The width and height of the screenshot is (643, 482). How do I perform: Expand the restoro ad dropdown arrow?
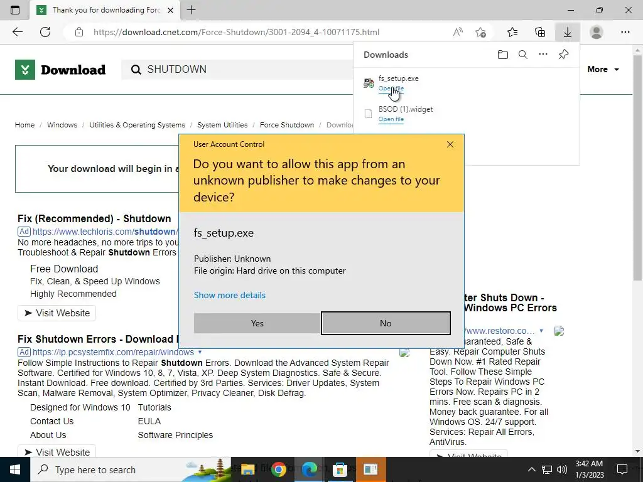[x=541, y=330]
